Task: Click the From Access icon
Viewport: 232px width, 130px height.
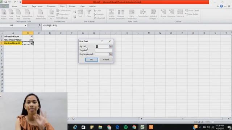Action: click(x=4, y=14)
